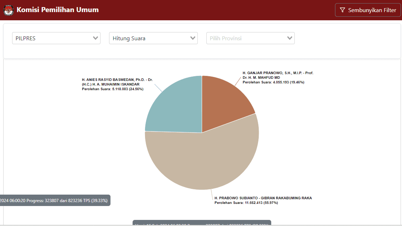Image resolution: width=402 pixels, height=226 pixels.
Task: Click the KPU logo in the header
Action: 9,10
